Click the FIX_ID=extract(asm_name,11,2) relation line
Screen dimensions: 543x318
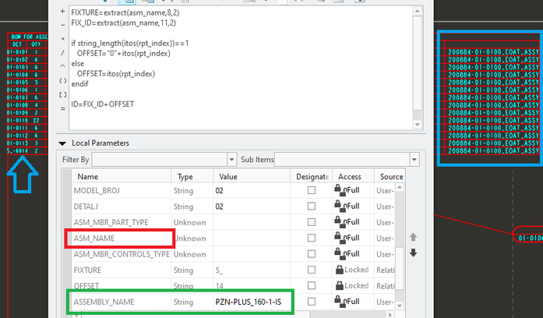pyautogui.click(x=124, y=23)
